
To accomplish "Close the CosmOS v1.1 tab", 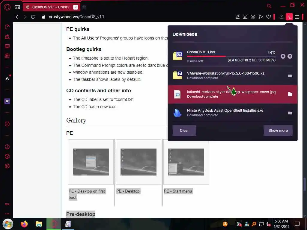I will [x=75, y=7].
